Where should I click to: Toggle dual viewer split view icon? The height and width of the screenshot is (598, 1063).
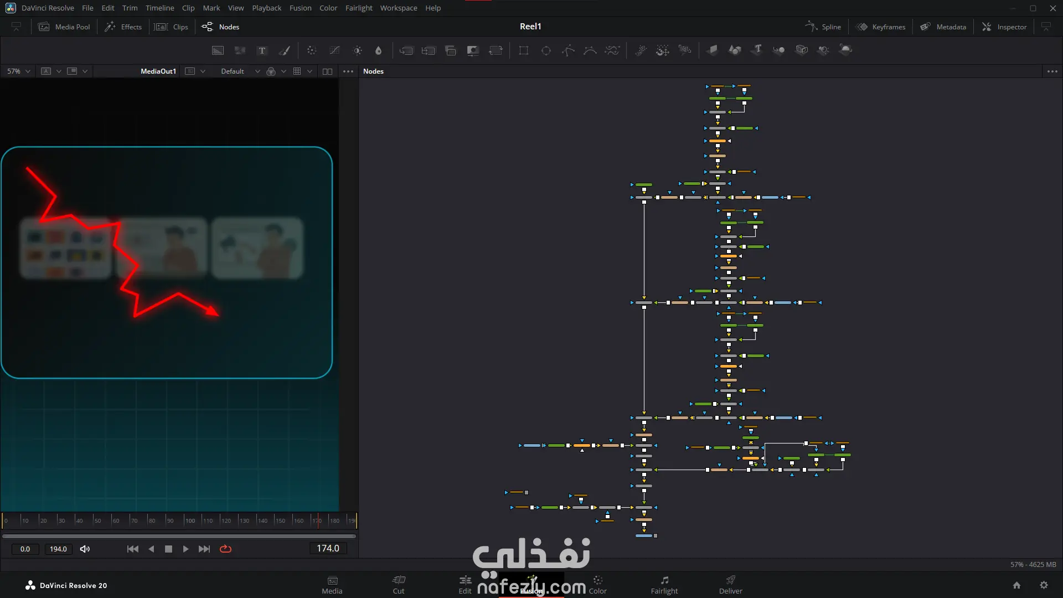tap(327, 71)
